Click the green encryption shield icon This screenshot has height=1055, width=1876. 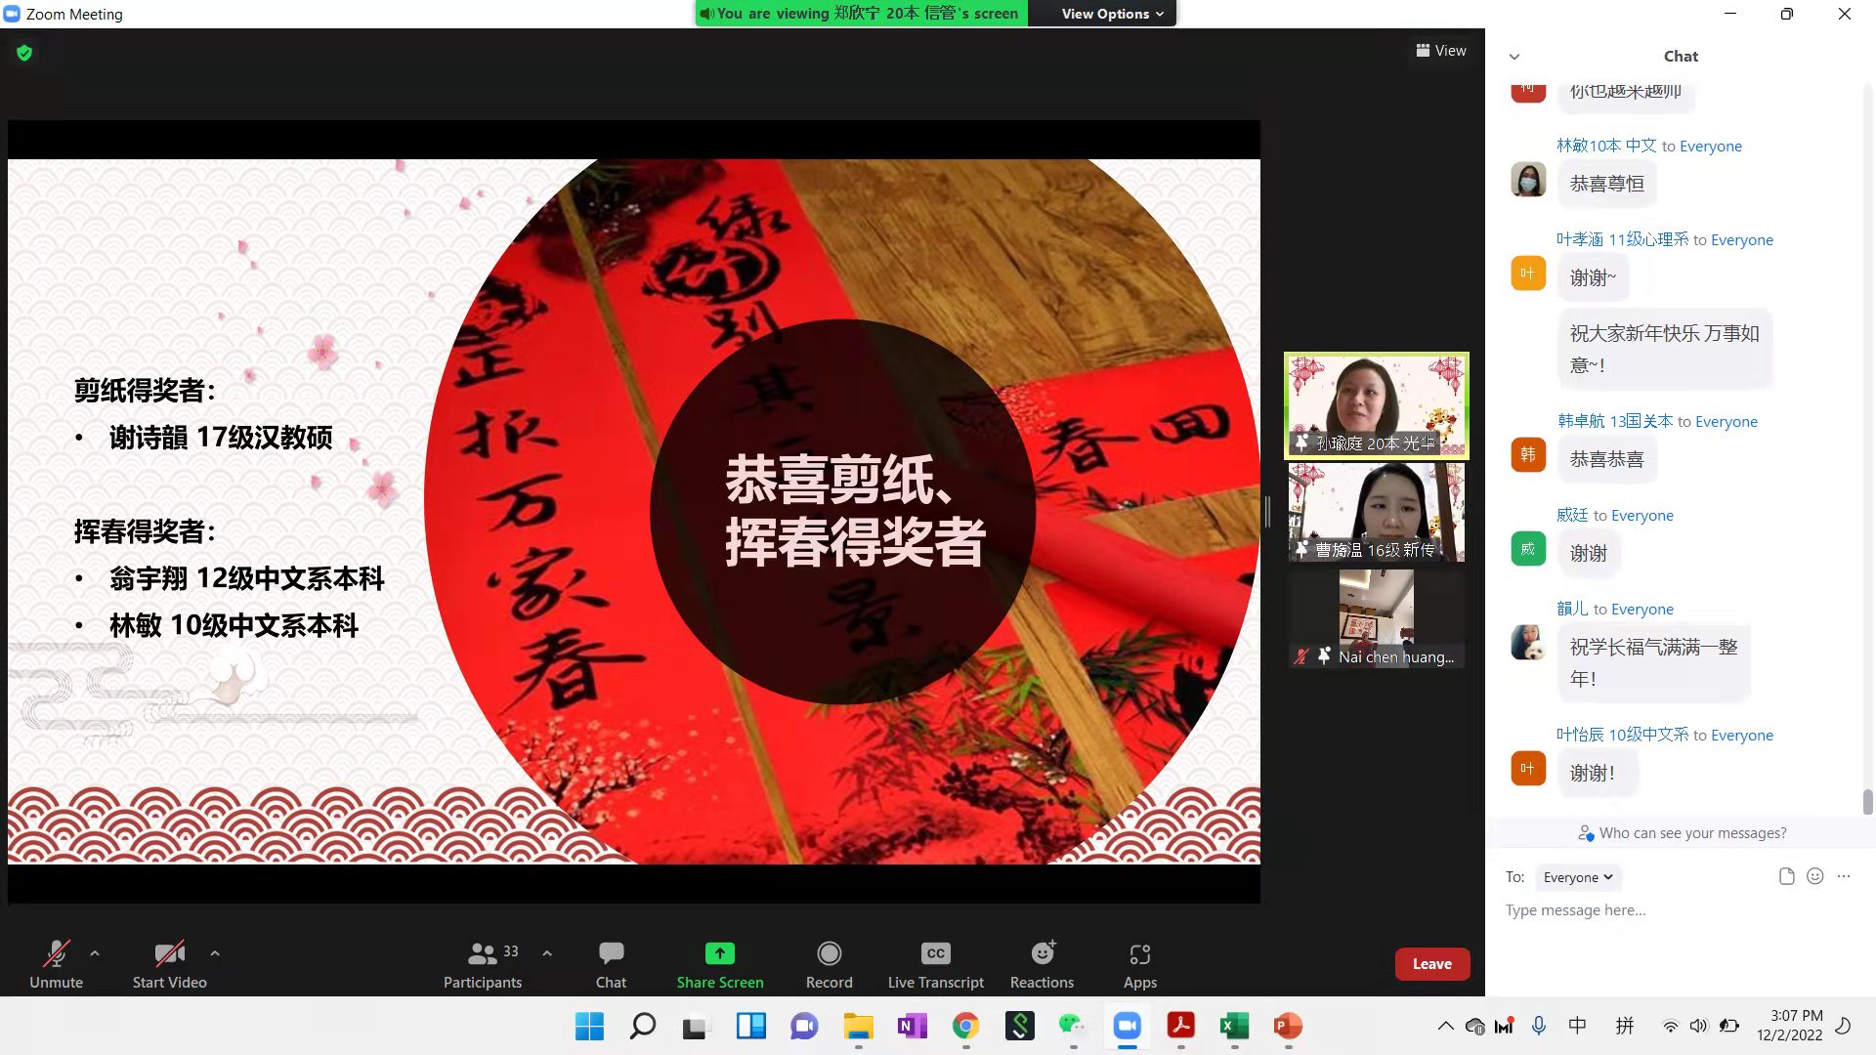24,53
